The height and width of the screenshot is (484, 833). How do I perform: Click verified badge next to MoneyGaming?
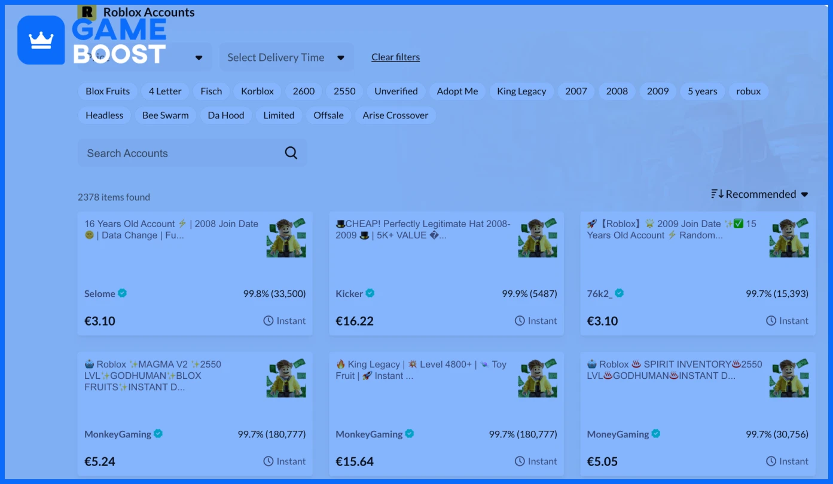(x=656, y=434)
